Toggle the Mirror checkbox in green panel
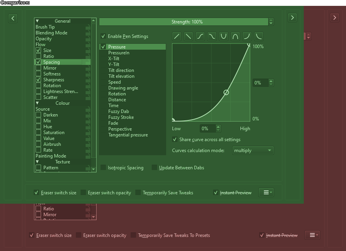The width and height of the screenshot is (346, 251). click(38, 68)
